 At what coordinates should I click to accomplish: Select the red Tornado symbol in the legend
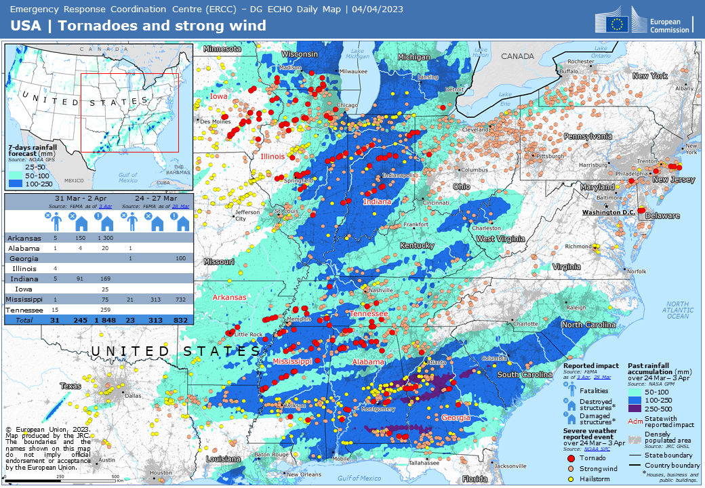pos(569,458)
